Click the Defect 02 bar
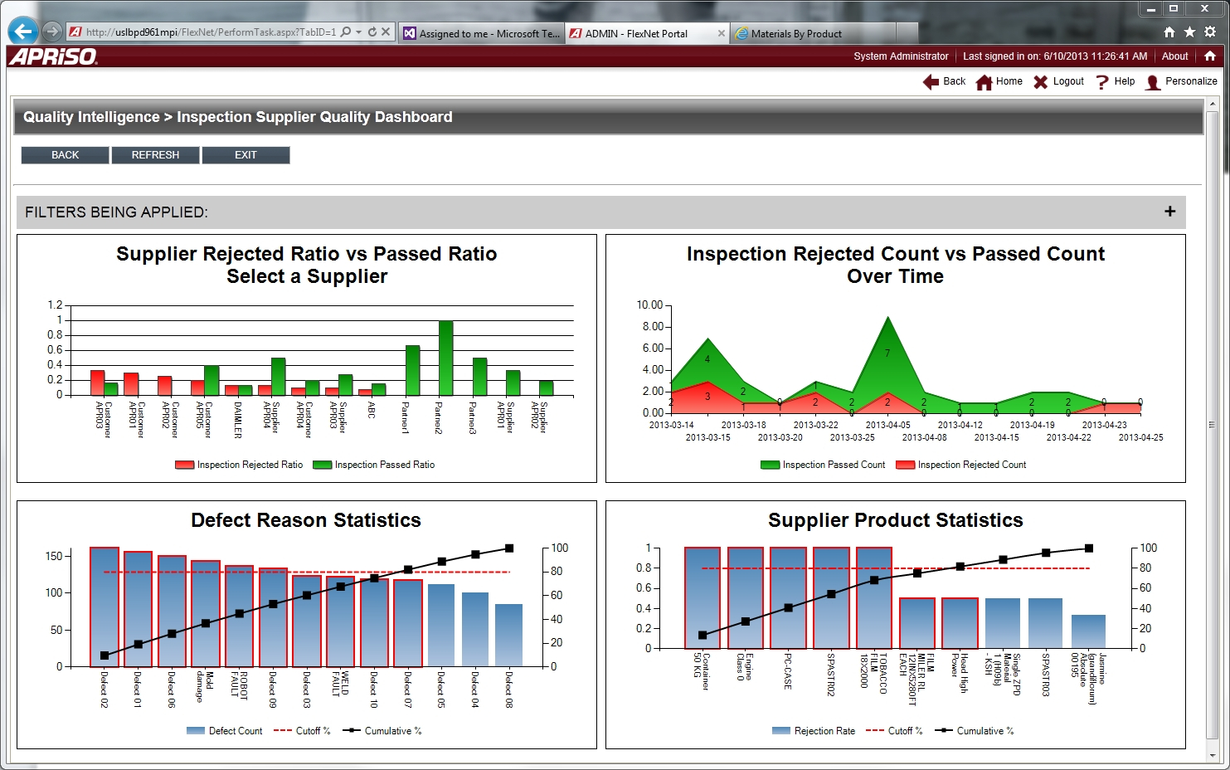Image resolution: width=1230 pixels, height=770 pixels. [x=105, y=607]
